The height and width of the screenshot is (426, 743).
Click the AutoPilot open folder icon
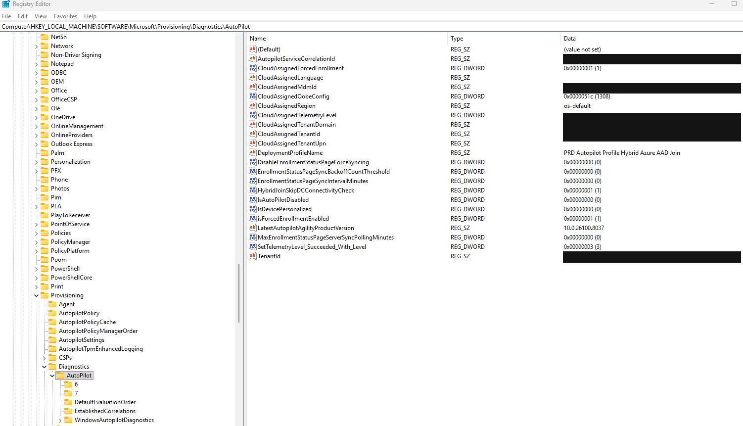(x=60, y=376)
